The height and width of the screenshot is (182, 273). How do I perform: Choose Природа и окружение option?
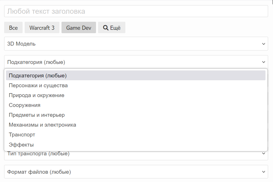point(37,95)
